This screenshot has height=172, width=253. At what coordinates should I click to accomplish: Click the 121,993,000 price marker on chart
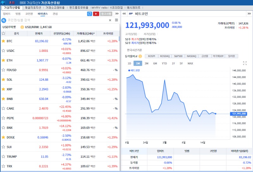239,114
